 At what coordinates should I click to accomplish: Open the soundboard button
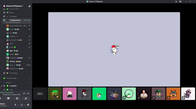point(26,99)
